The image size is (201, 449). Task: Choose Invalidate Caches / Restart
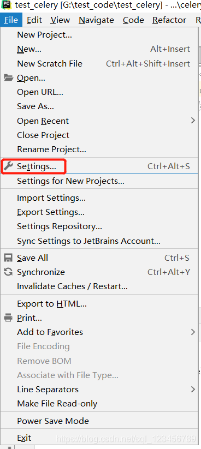[x=99, y=286]
